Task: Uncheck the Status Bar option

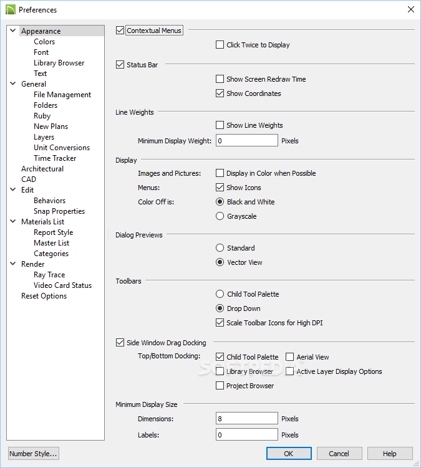Action: tap(120, 65)
